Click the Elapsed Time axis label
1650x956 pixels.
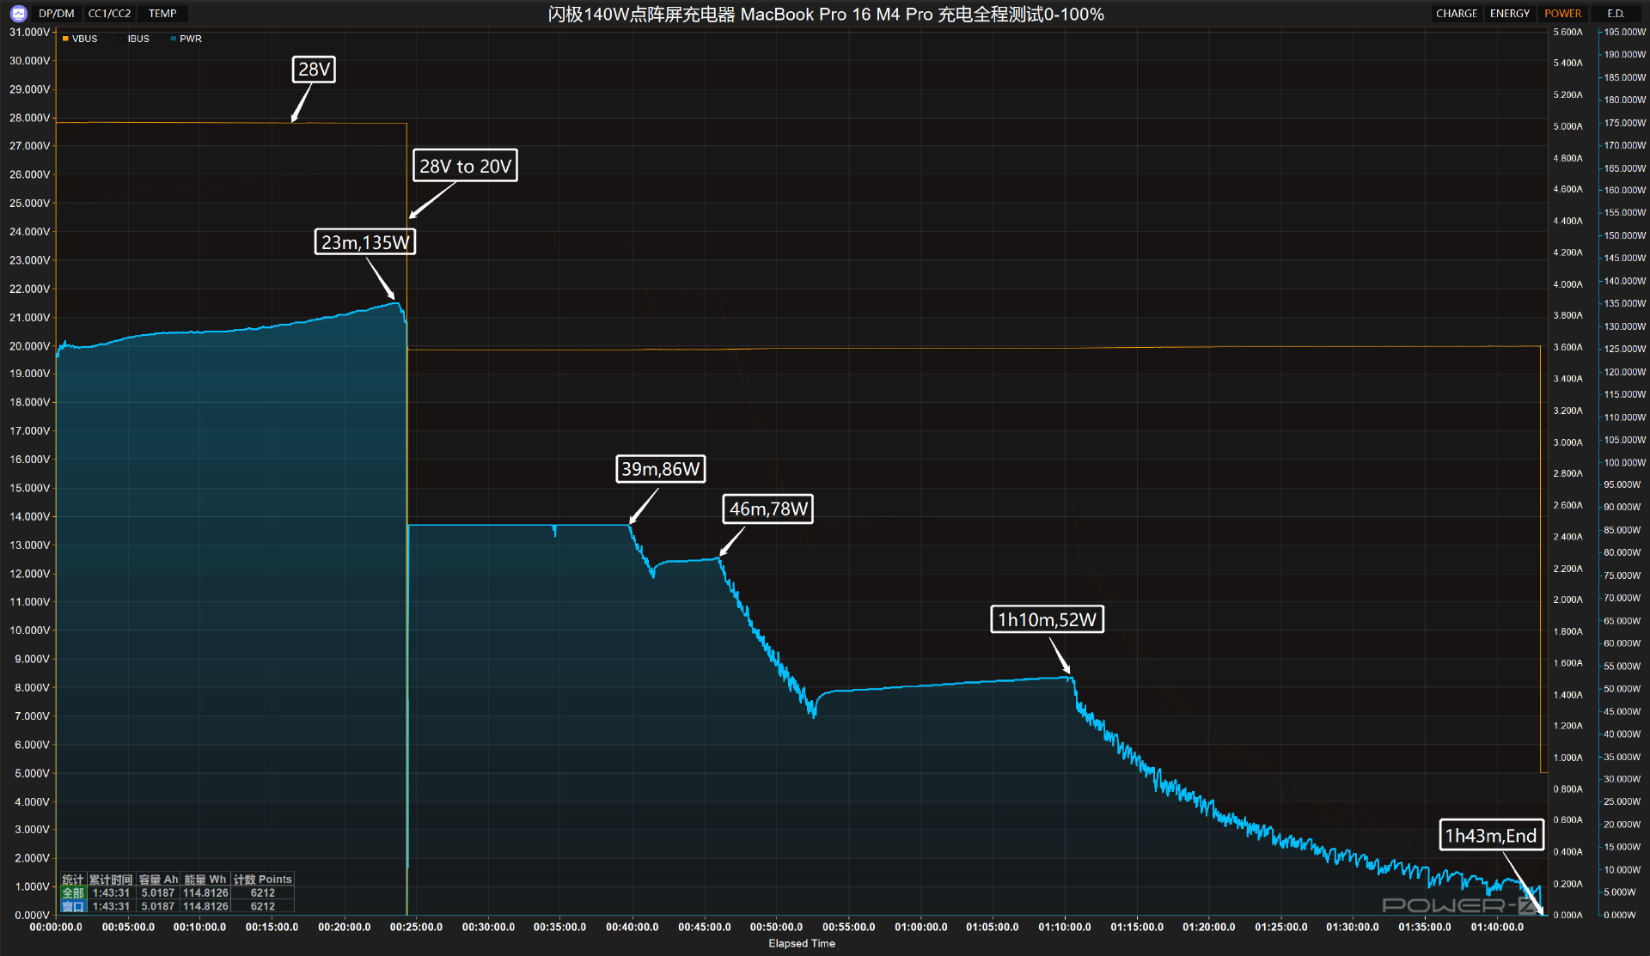click(x=802, y=943)
